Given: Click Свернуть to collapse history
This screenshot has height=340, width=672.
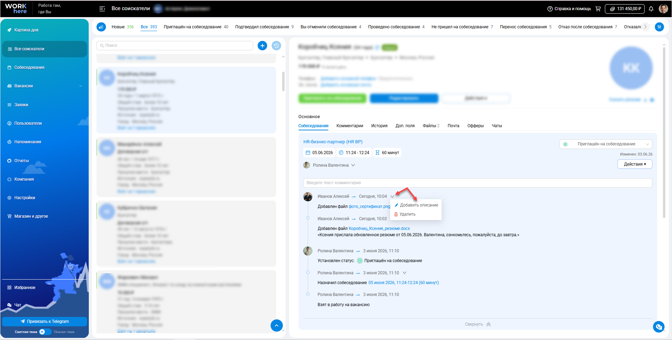Looking at the screenshot, I should (478, 324).
